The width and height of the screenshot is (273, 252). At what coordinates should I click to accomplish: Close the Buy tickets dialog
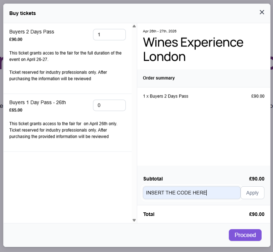tap(262, 12)
